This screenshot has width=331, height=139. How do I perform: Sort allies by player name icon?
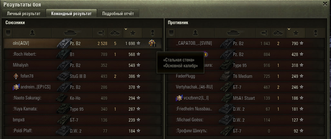tap(32, 32)
